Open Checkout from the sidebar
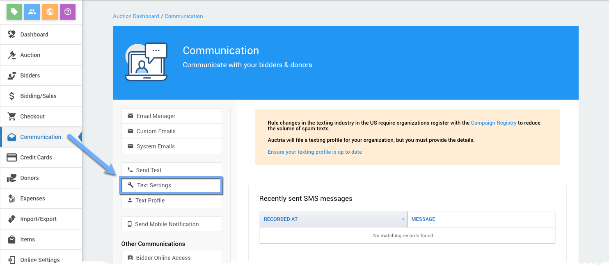 (x=32, y=116)
